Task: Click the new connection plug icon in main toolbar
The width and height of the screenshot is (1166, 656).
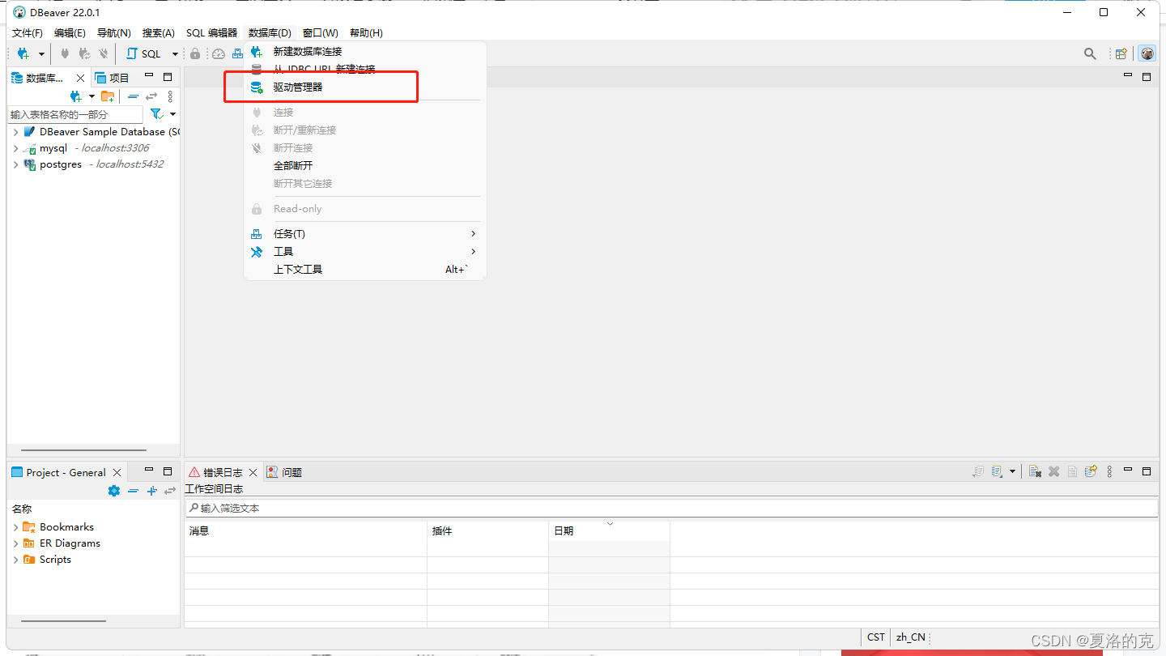Action: pyautogui.click(x=23, y=54)
